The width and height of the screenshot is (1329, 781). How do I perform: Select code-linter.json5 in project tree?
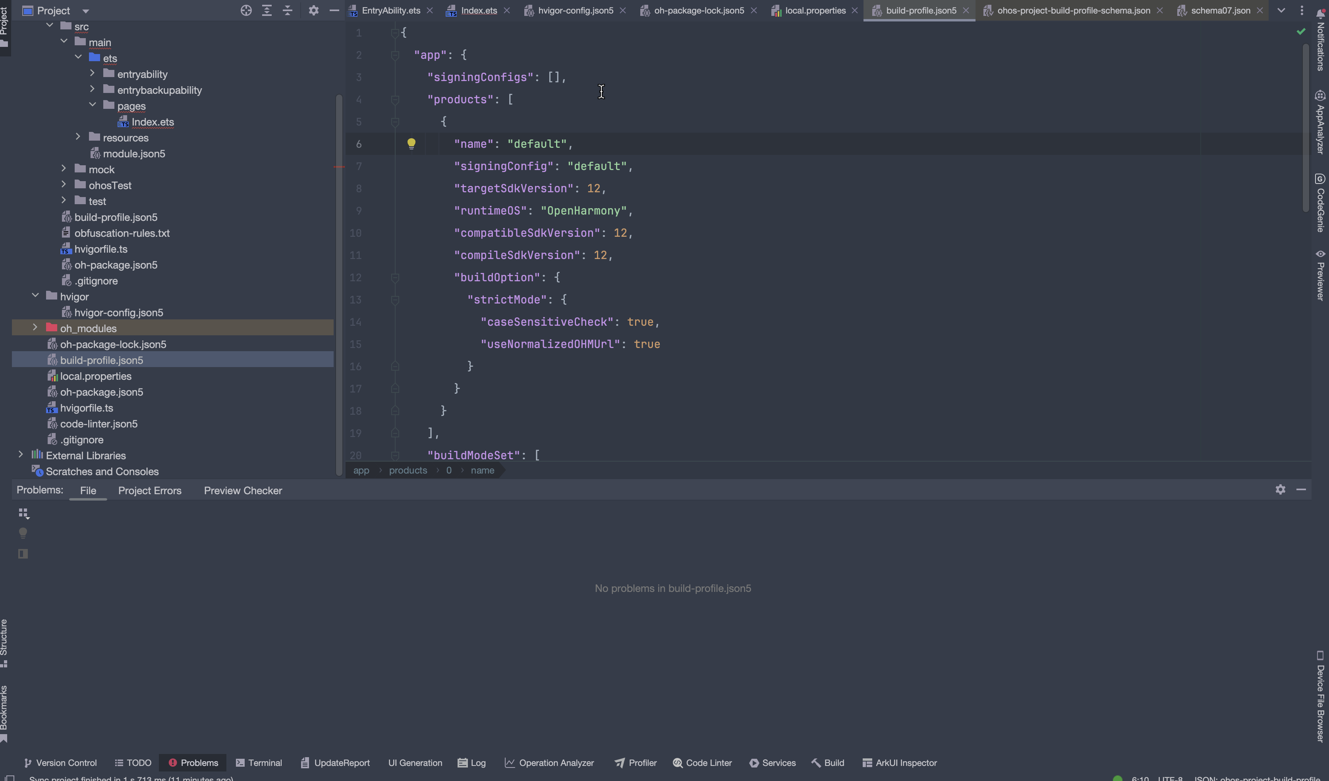[99, 424]
